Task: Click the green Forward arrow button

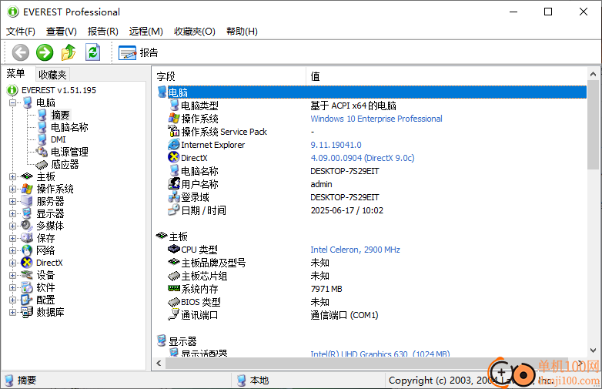Action: (45, 52)
